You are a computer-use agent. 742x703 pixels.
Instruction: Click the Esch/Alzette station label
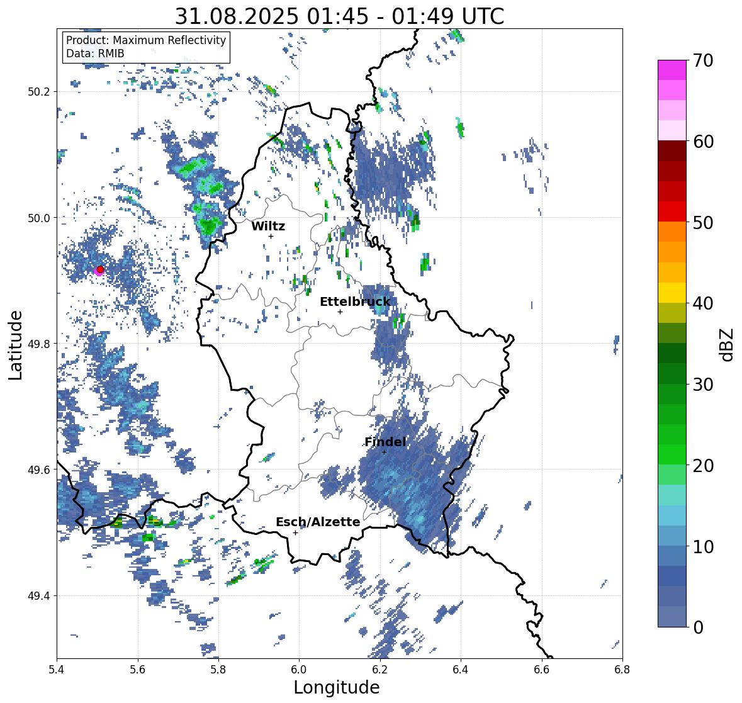[x=318, y=522]
